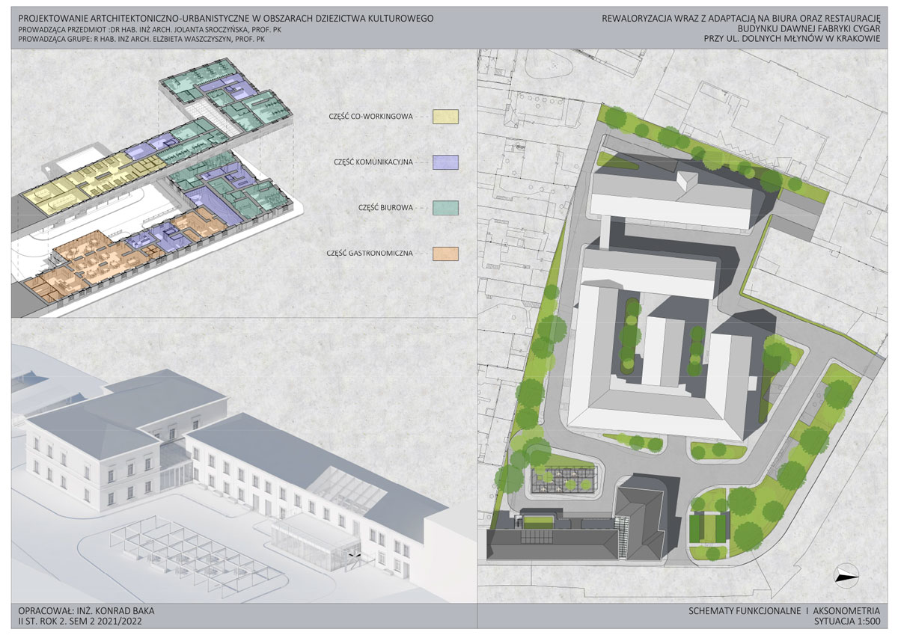This screenshot has width=898, height=635.
Task: Click the CZĘŚĆ GASTRONOMICZNA legend text
Action: [369, 254]
